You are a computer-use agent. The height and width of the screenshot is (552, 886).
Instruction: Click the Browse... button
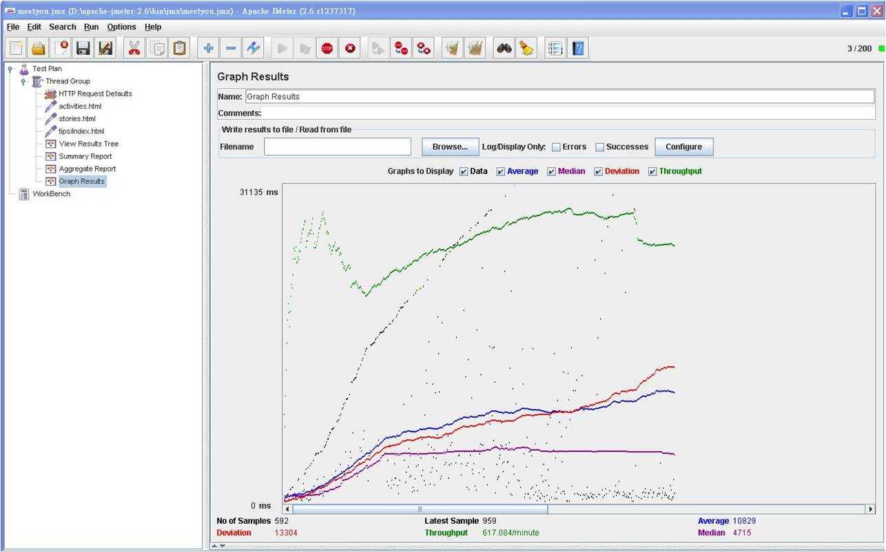point(451,147)
